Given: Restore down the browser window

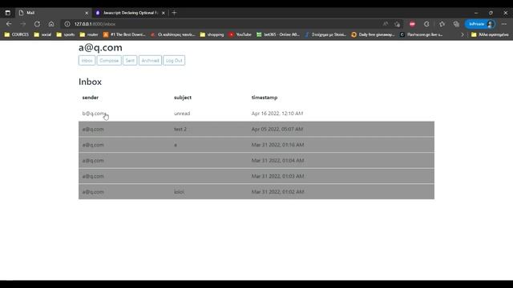Looking at the screenshot, I should tap(491, 13).
